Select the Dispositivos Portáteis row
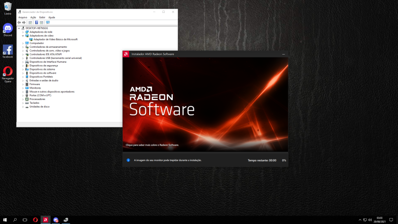398x224 pixels. tap(41, 77)
